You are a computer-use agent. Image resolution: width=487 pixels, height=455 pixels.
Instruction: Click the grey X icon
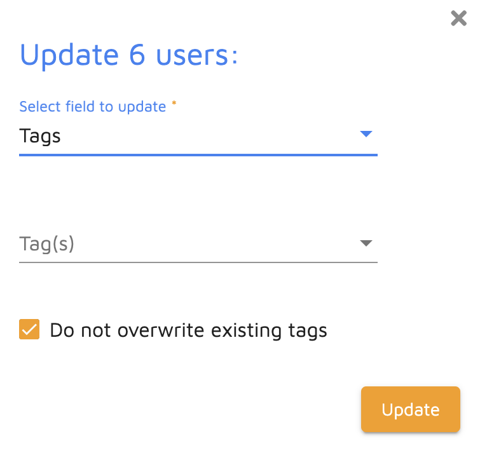point(458,18)
